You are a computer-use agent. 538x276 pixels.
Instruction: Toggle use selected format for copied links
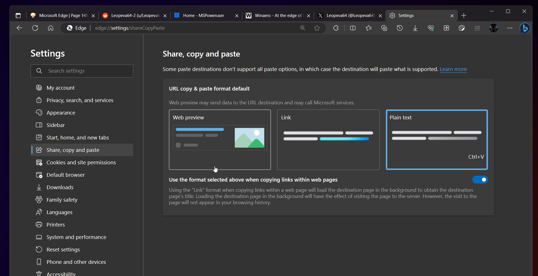click(x=480, y=180)
